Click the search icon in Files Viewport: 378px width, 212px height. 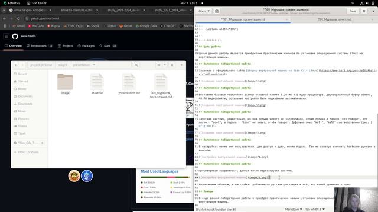[x=136, y=65]
